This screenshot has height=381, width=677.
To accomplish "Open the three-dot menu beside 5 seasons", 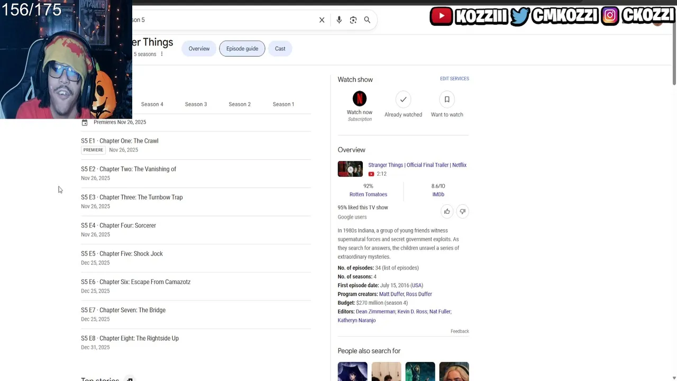I will tap(162, 54).
